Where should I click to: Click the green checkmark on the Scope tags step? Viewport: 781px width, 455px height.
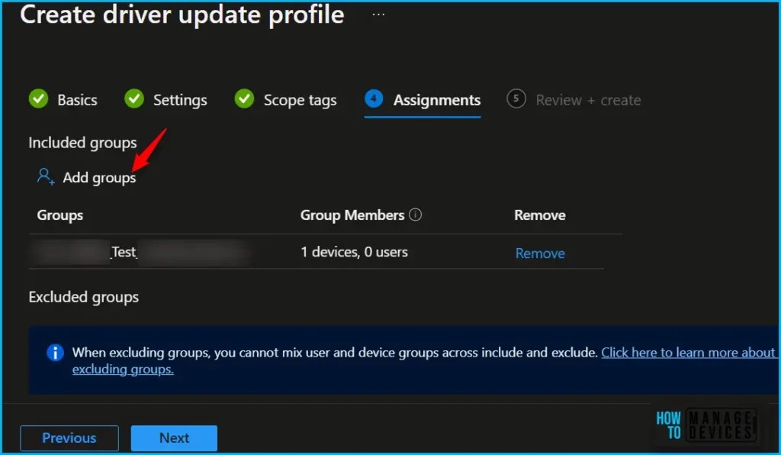click(245, 99)
